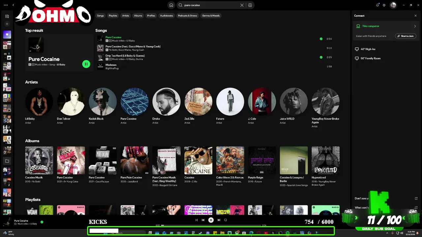Filter results by Audiobooks

tap(166, 15)
